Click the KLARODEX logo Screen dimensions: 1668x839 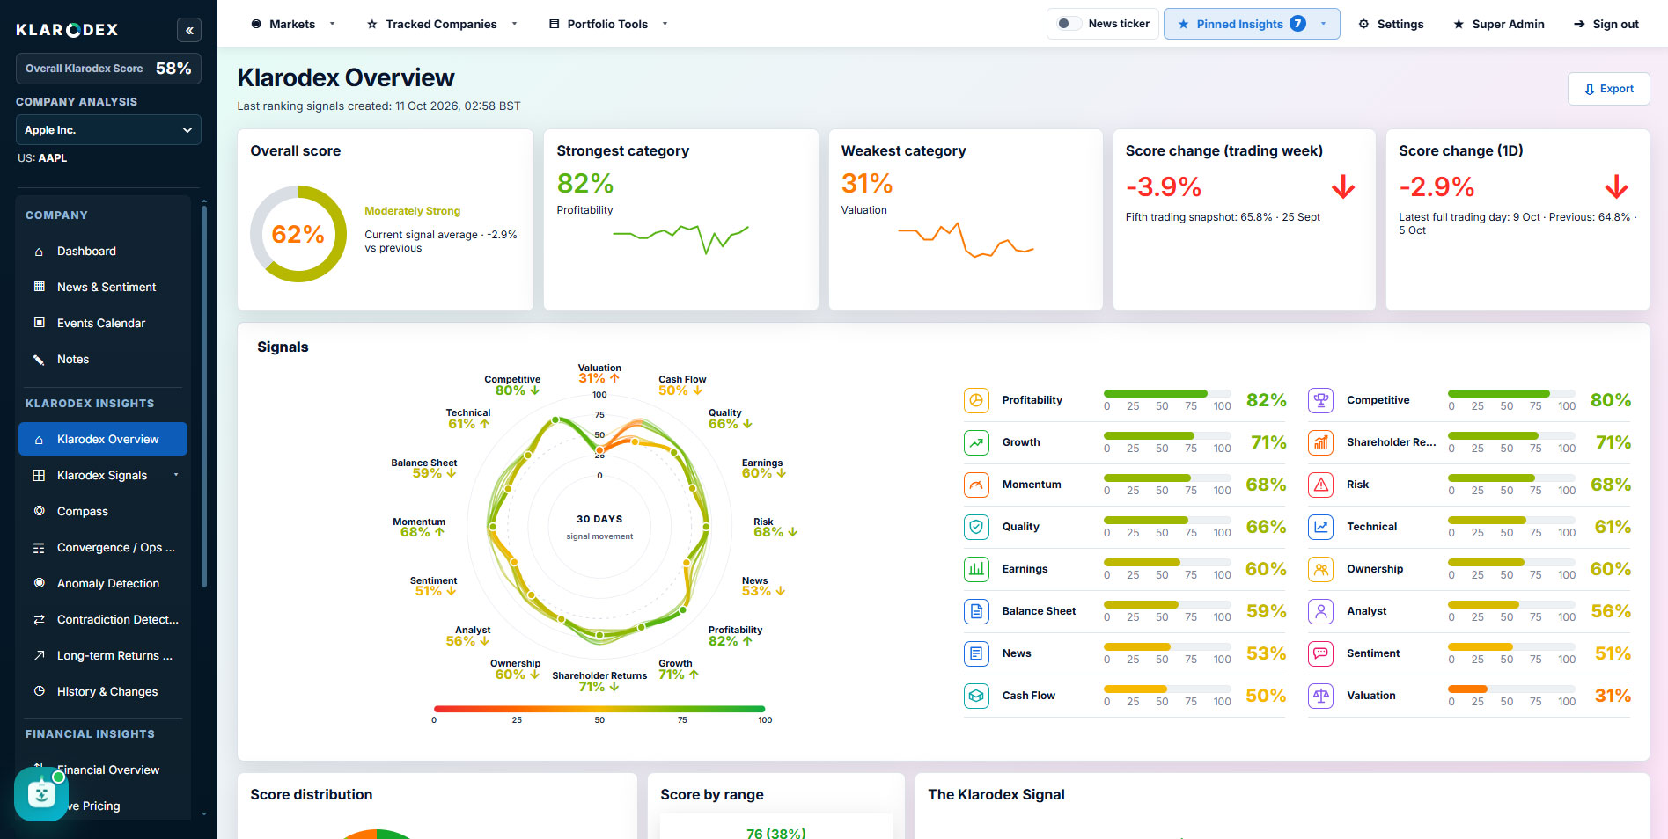tap(67, 30)
